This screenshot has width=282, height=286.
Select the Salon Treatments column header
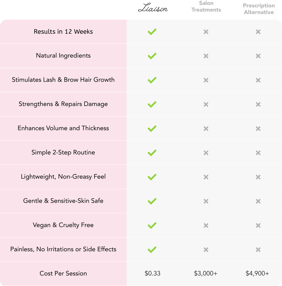click(x=206, y=7)
